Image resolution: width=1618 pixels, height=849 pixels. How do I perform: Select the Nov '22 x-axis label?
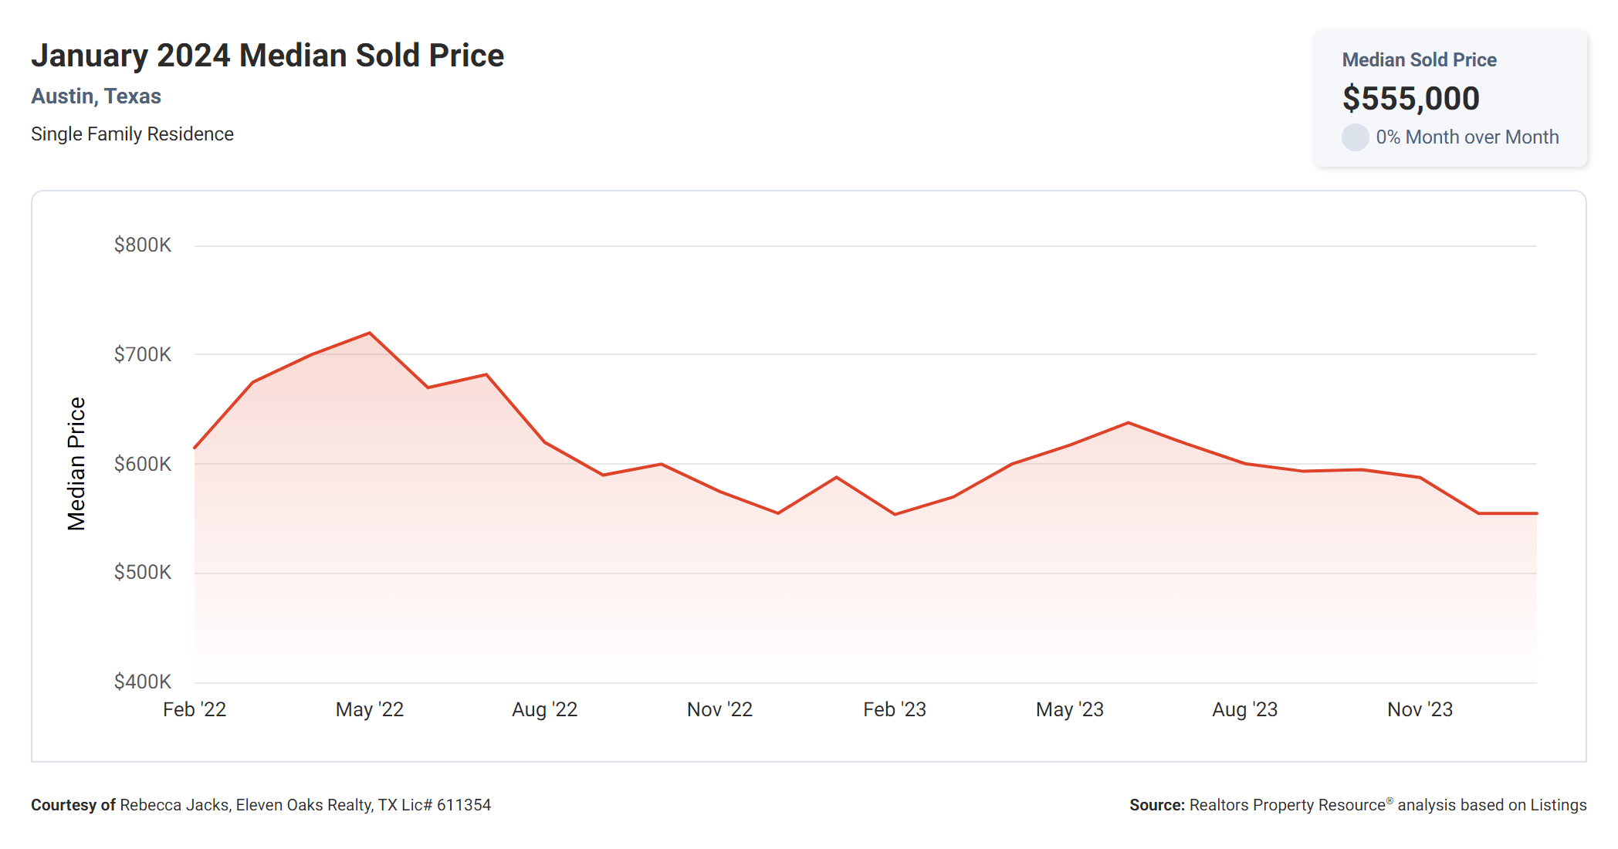click(x=719, y=709)
